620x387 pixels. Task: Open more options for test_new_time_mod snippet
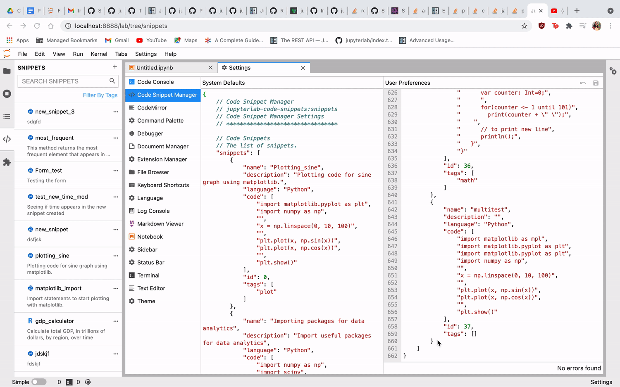(116, 197)
